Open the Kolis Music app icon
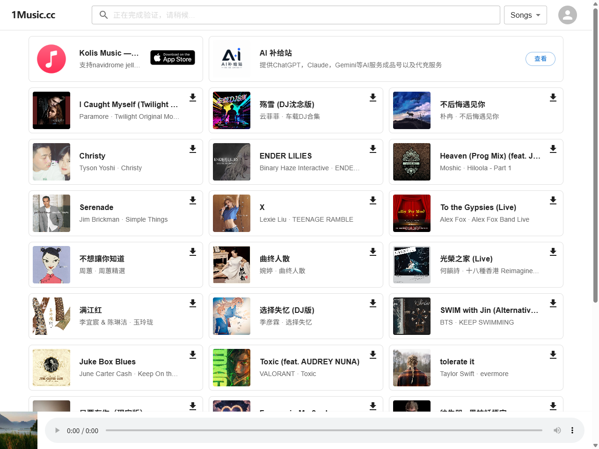Viewport: 599px width, 449px height. point(51,59)
